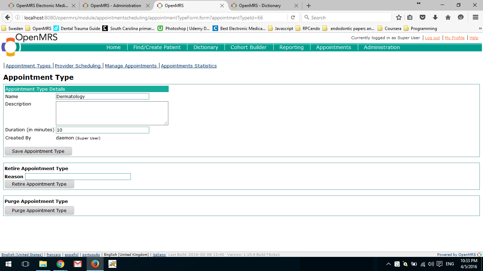The image size is (483, 271).
Task: Open the Firefox hamburger menu
Action: point(476,18)
